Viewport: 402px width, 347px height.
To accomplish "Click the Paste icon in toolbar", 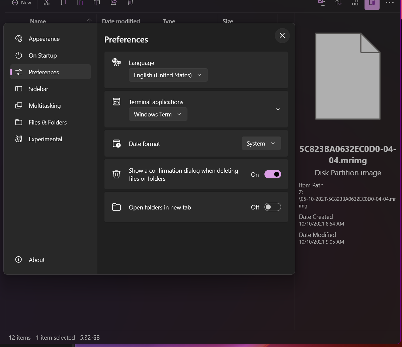I will (x=80, y=3).
